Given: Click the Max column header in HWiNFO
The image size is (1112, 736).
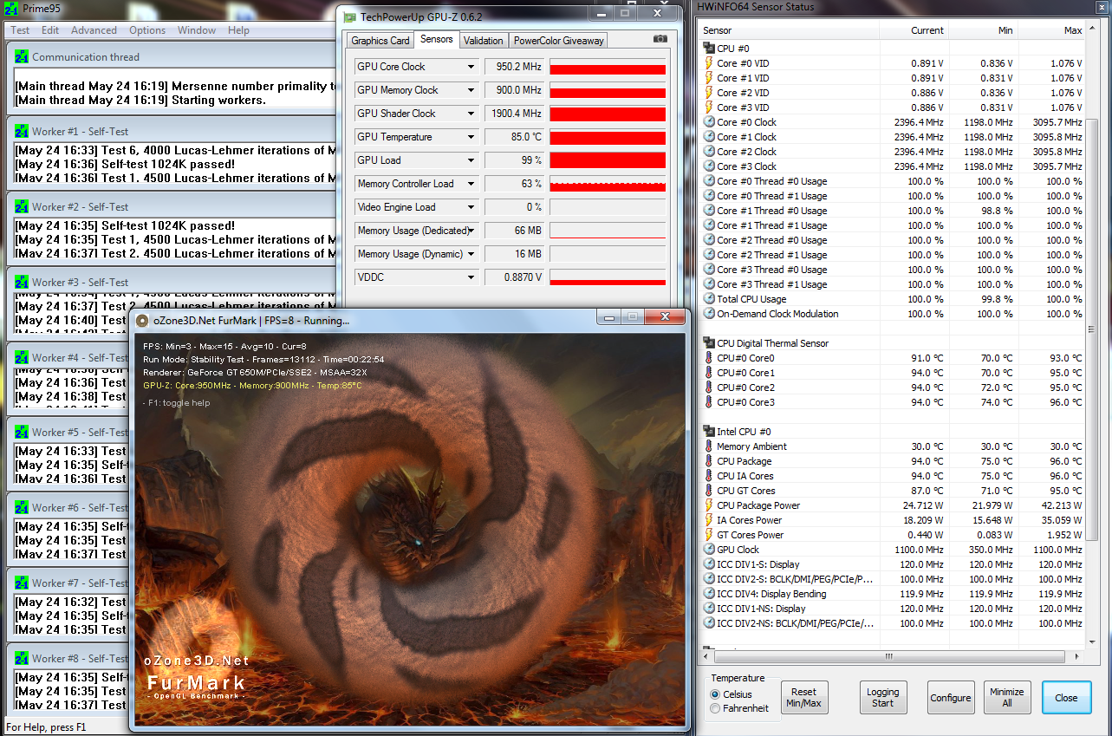Looking at the screenshot, I should [x=1051, y=30].
